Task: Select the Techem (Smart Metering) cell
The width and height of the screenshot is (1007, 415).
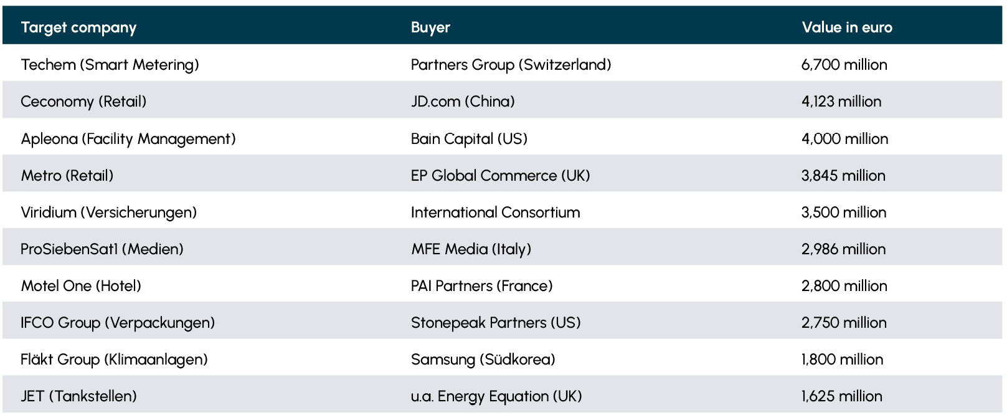Action: point(110,65)
